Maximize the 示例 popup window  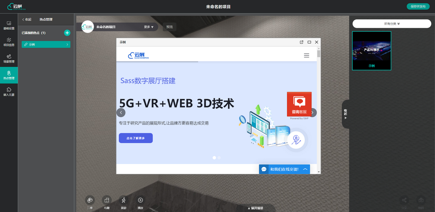[309, 42]
